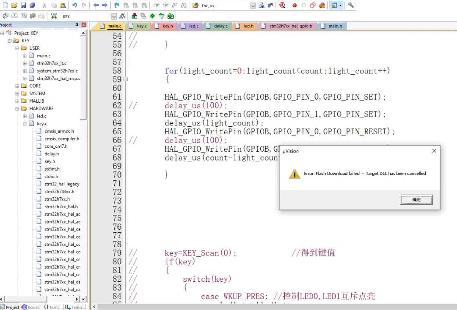The height and width of the screenshot is (310, 457).
Task: Rebuild all target files
Action: pyautogui.click(x=23, y=16)
